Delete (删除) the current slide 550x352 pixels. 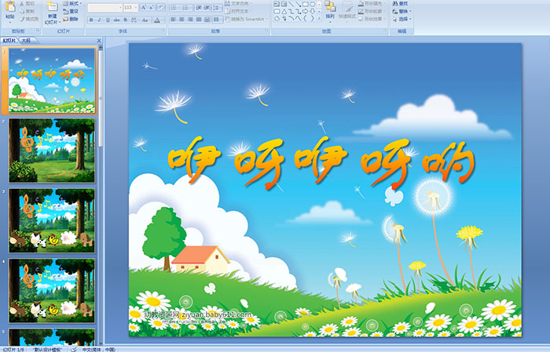[71, 19]
